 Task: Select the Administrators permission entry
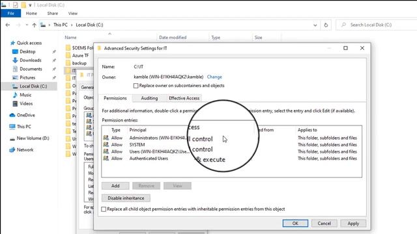coord(231,138)
